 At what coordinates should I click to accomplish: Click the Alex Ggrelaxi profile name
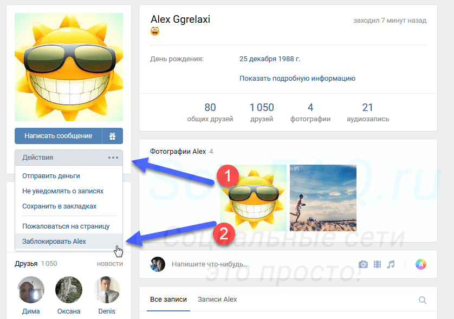(x=180, y=19)
